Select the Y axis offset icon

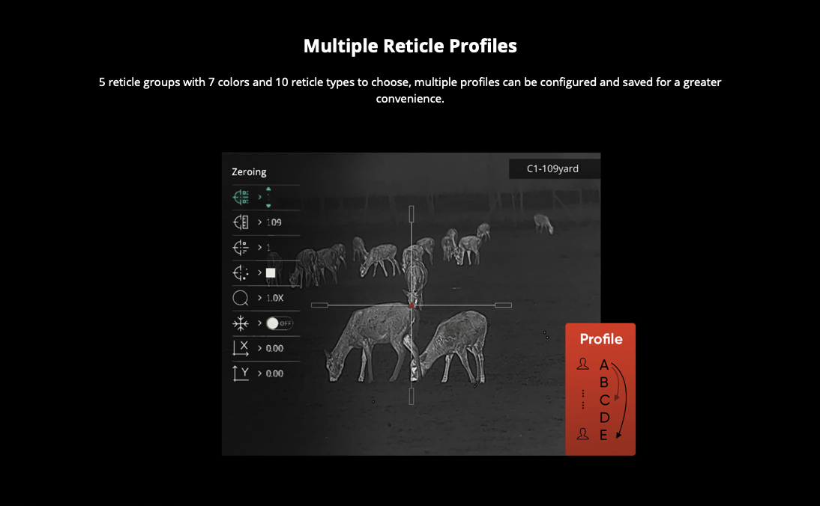click(x=241, y=373)
